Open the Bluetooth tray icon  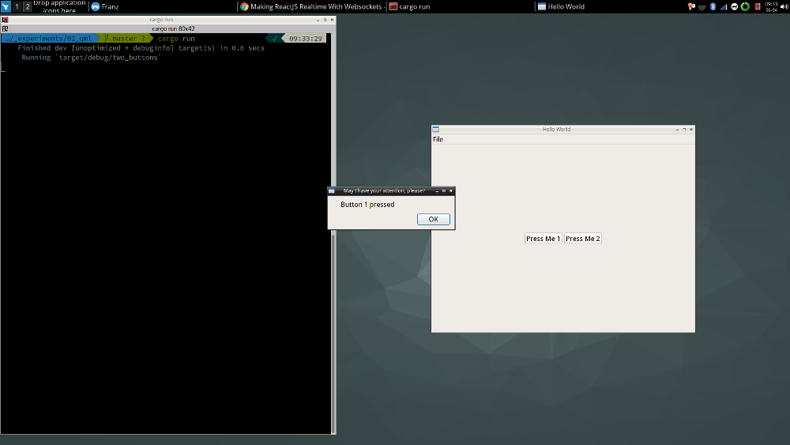pyautogui.click(x=712, y=6)
